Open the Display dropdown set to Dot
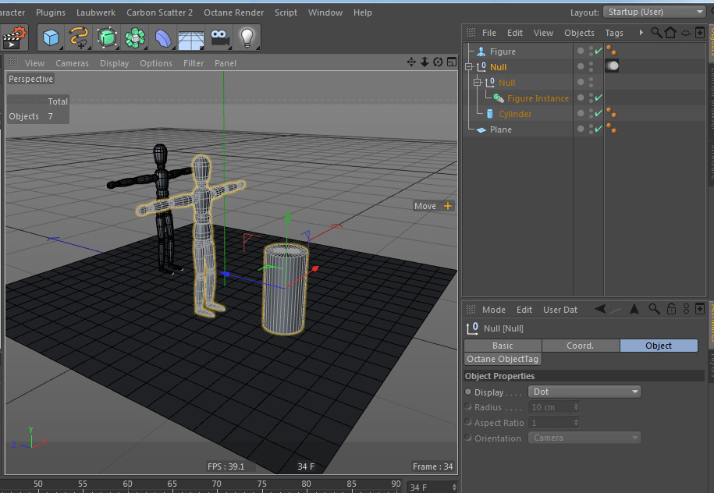Image resolution: width=714 pixels, height=493 pixels. click(x=584, y=392)
